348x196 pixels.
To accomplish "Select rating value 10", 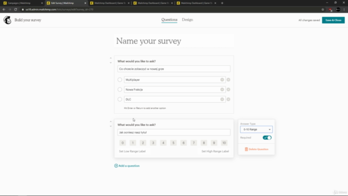I will (x=224, y=143).
